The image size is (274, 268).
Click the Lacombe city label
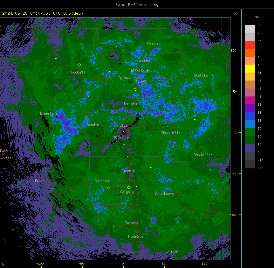(143, 61)
